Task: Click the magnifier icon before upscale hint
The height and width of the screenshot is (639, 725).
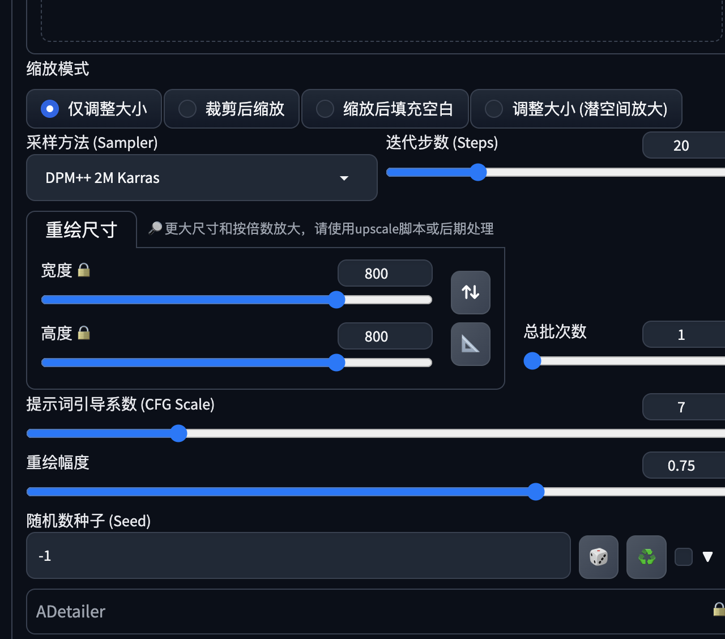Action: pyautogui.click(x=155, y=228)
